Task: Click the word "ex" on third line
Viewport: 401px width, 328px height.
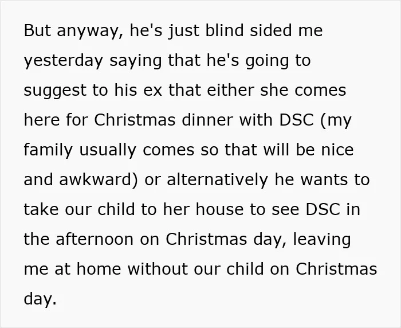Action: [x=153, y=91]
